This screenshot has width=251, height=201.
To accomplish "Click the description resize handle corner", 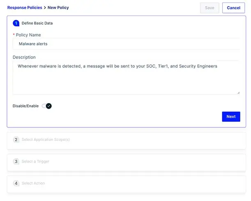I will [x=239, y=93].
